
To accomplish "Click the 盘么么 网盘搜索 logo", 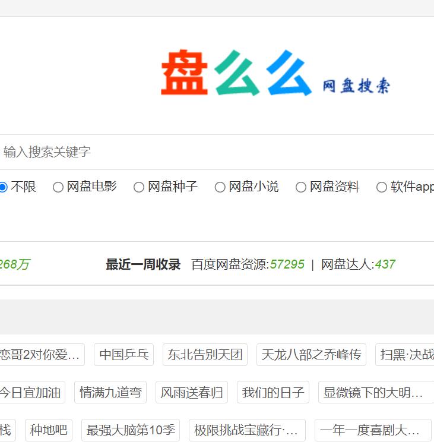I will pos(275,72).
